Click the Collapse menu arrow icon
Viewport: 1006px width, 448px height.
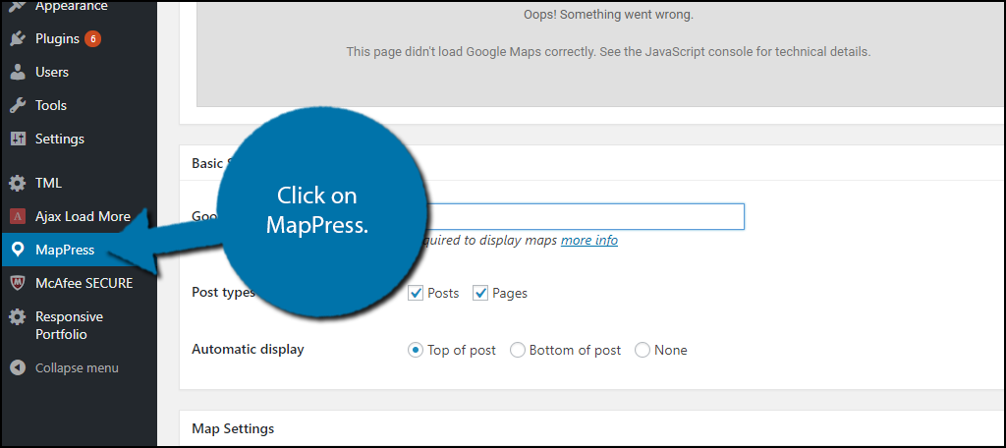click(x=18, y=368)
